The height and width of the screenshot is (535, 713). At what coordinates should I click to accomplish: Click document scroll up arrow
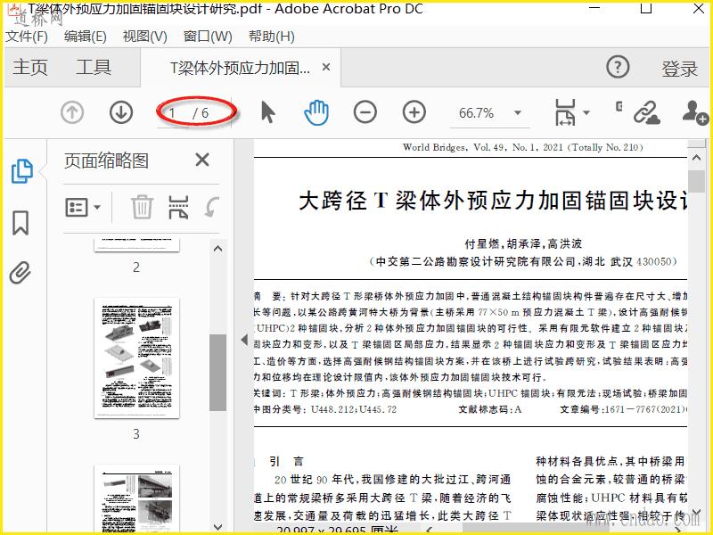(696, 159)
